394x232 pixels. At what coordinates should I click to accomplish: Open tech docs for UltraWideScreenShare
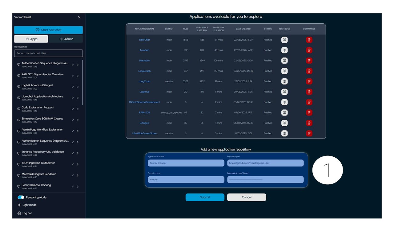tap(284, 133)
